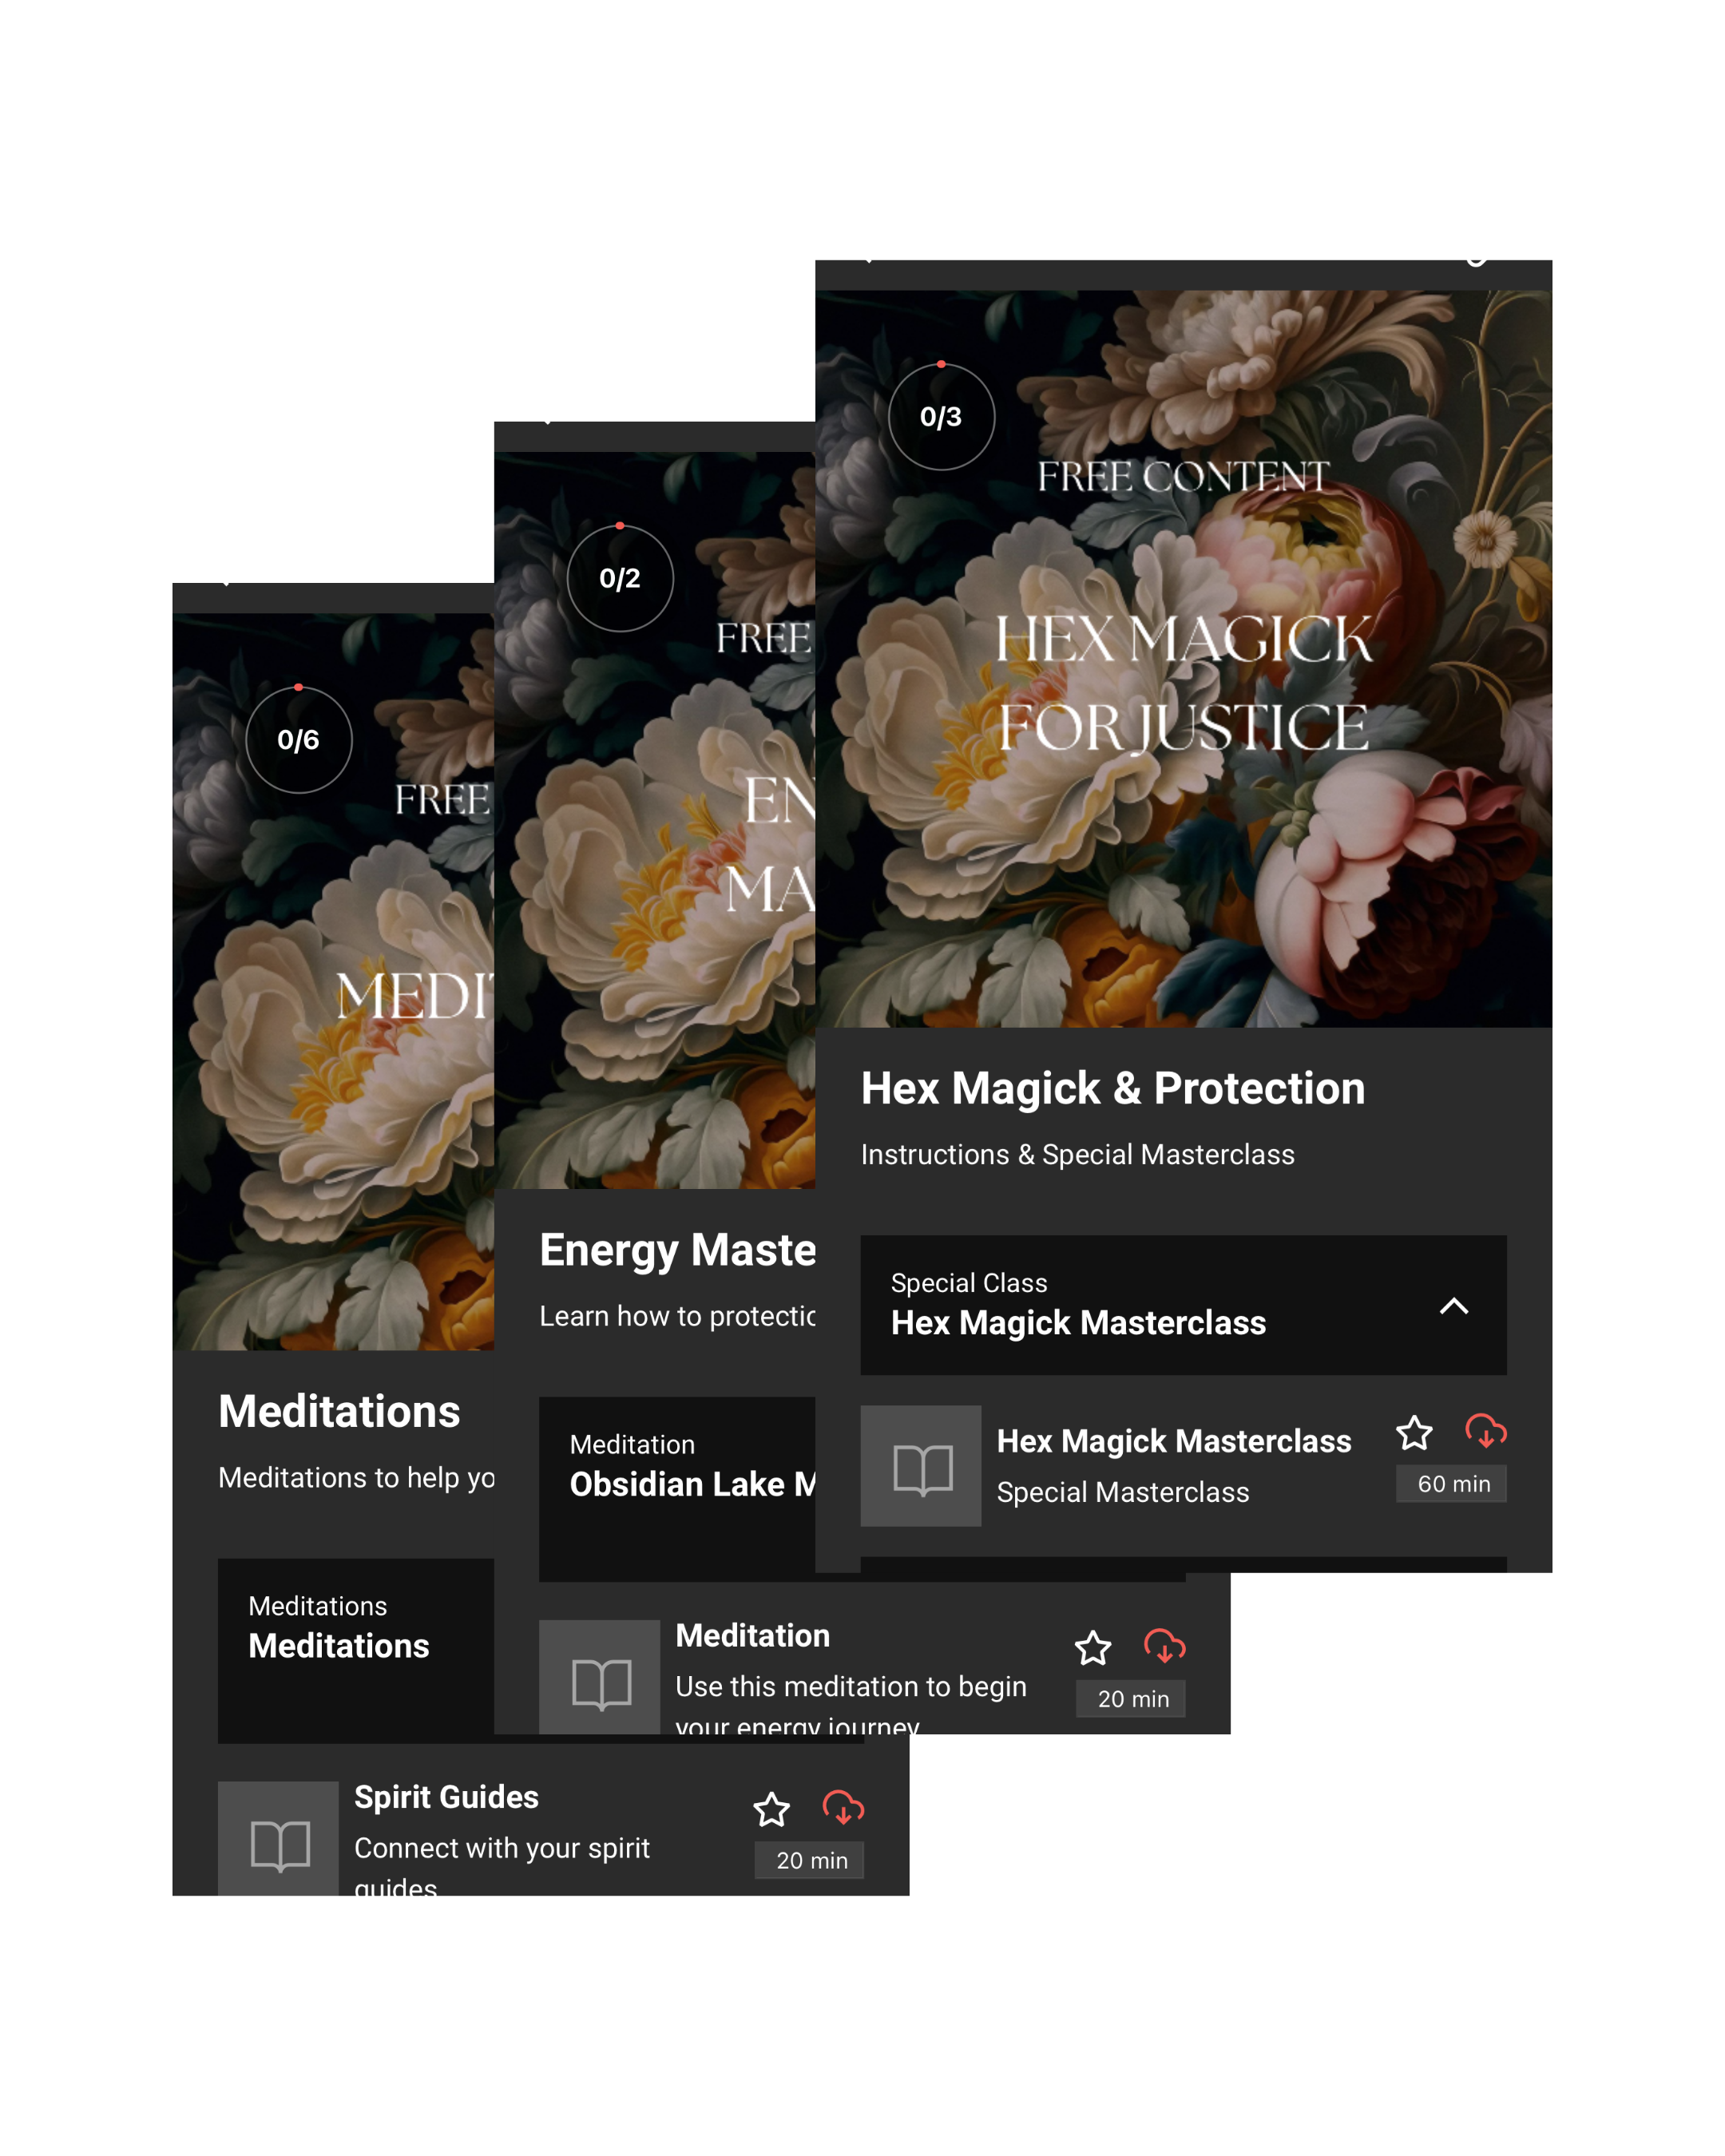Open Spirit Guides book icon
This screenshot has height=2156, width=1725.
click(x=279, y=1844)
